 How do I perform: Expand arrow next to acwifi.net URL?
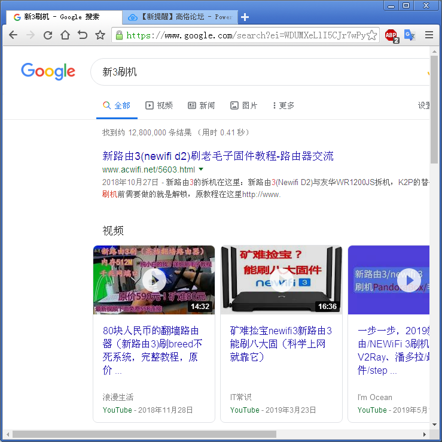coord(201,169)
